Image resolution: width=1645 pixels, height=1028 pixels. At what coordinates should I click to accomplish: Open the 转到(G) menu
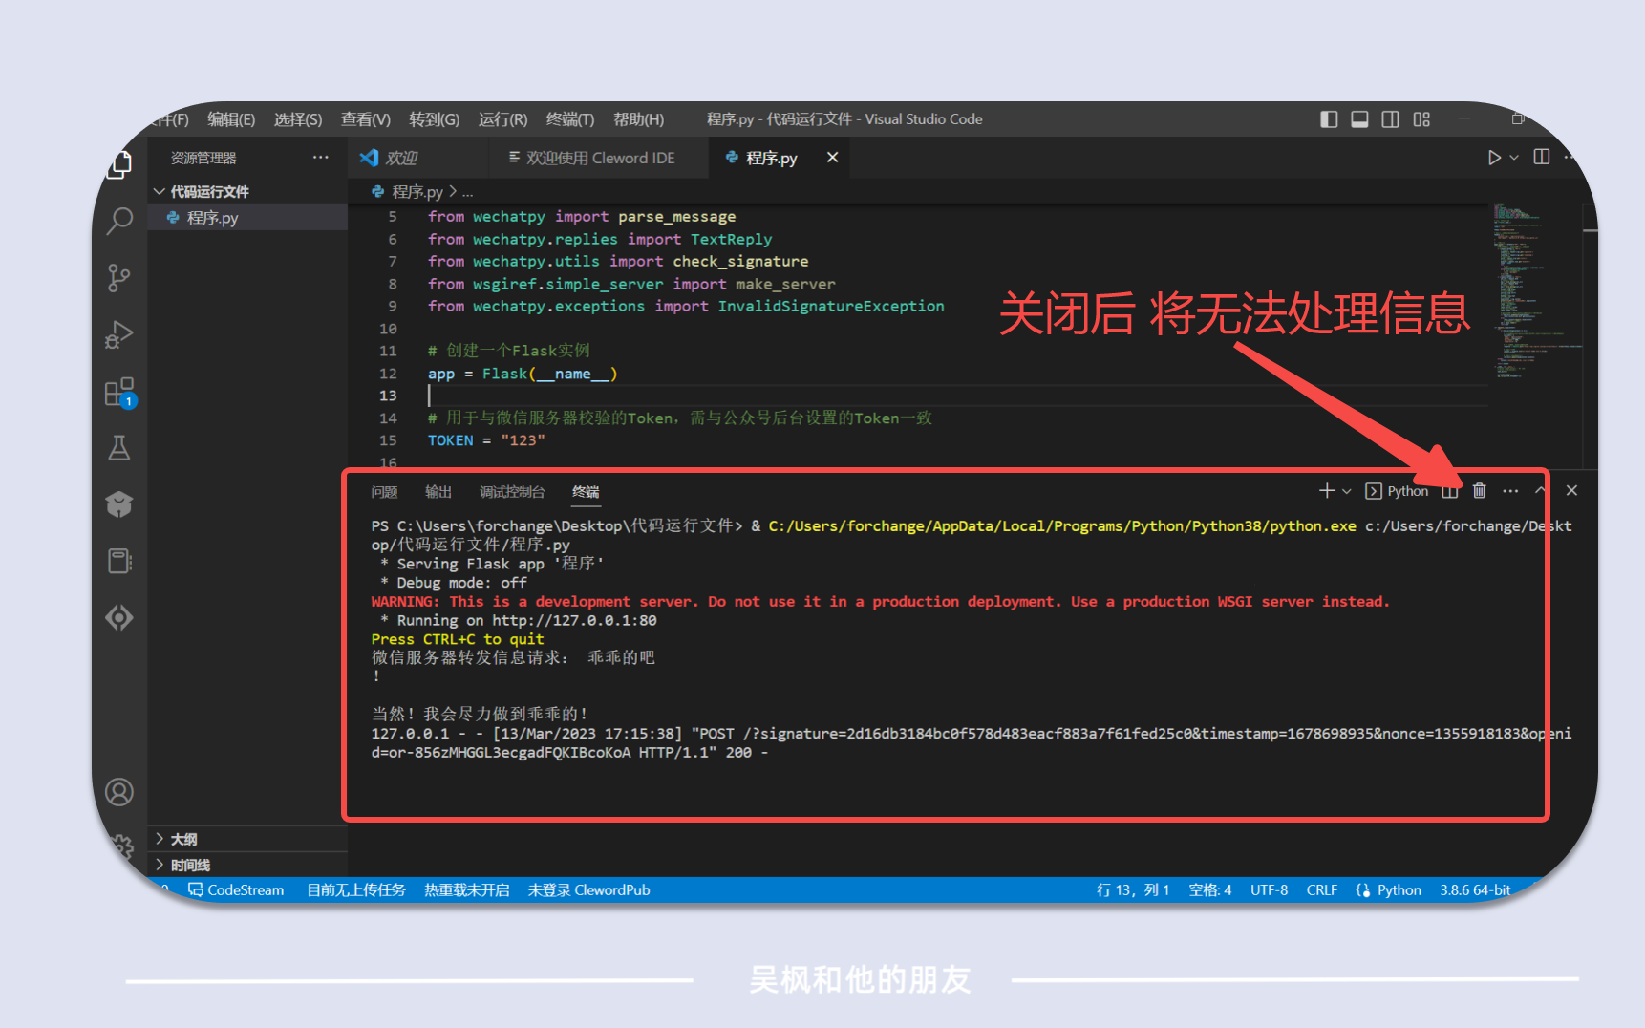point(435,119)
